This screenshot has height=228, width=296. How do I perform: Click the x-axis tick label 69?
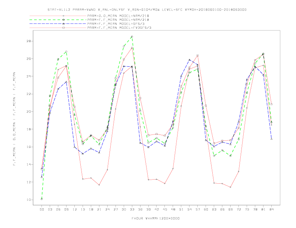point(231,209)
